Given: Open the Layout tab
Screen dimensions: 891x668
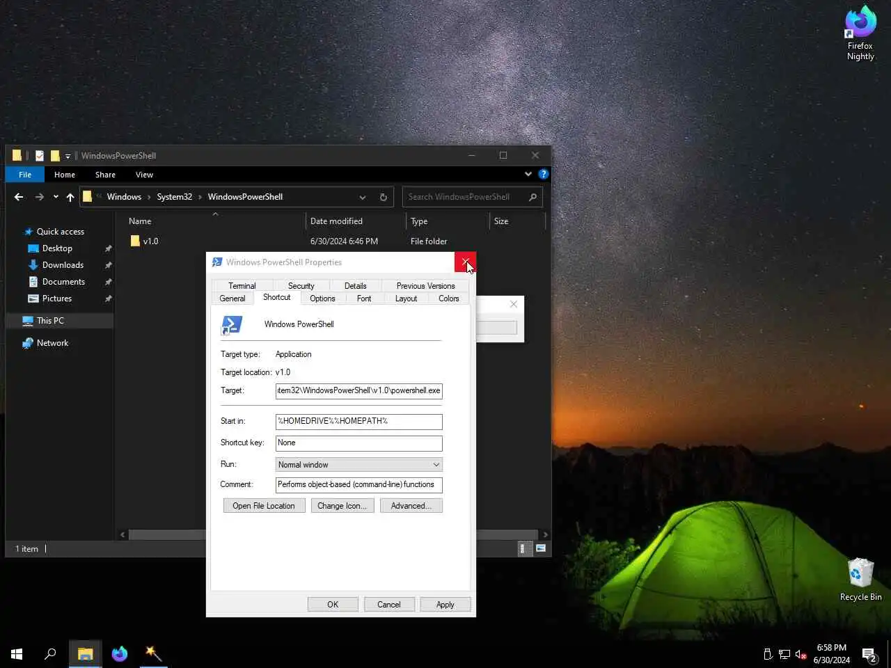Looking at the screenshot, I should 406,299.
